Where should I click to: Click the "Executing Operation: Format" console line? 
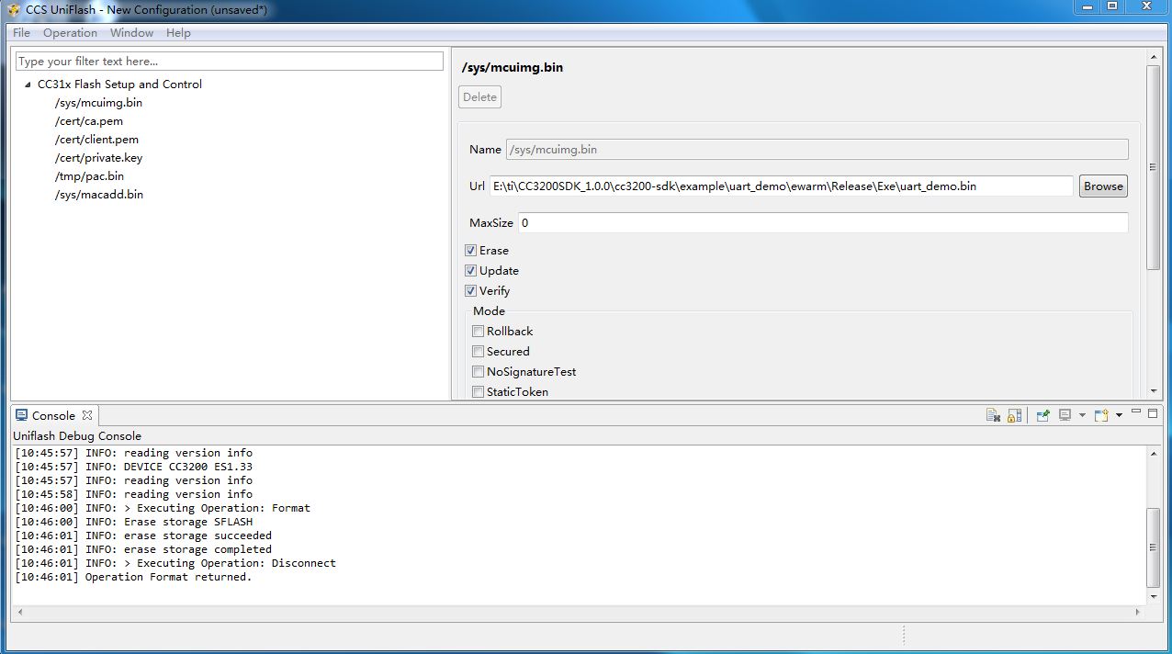[163, 508]
